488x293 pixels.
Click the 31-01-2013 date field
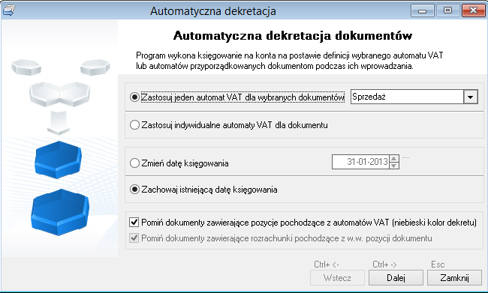point(360,162)
